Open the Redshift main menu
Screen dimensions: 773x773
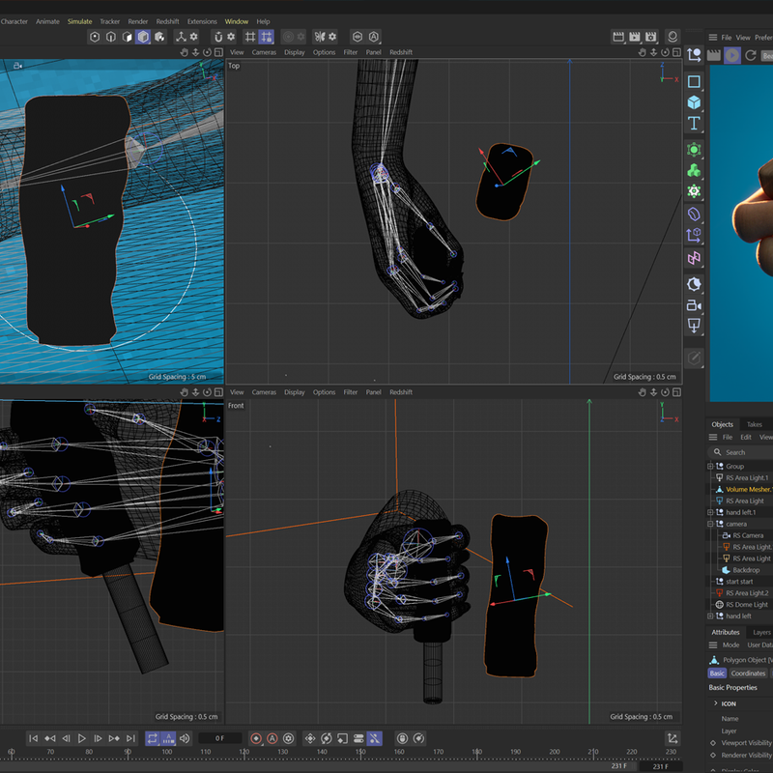pos(167,21)
